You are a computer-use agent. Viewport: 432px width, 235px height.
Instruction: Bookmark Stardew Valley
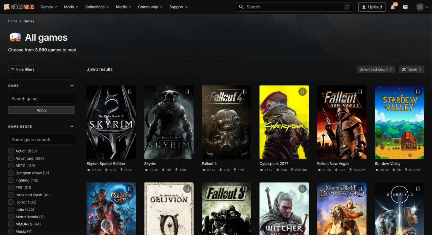click(418, 92)
